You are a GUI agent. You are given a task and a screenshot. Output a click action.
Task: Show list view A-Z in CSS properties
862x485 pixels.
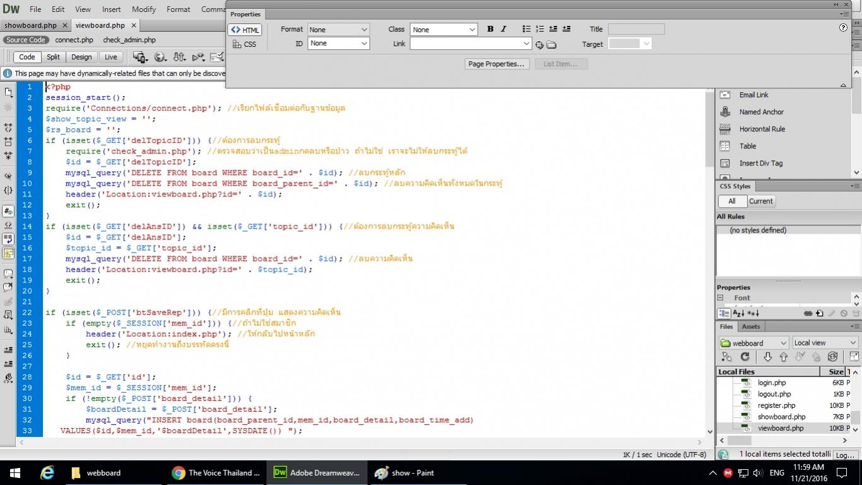738,313
